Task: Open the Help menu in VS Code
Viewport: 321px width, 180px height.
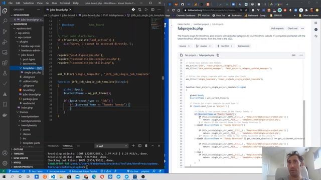Action: point(76,3)
